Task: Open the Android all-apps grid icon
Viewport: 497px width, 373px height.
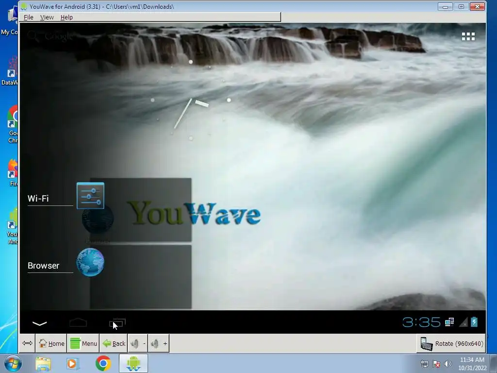Action: pyautogui.click(x=468, y=36)
